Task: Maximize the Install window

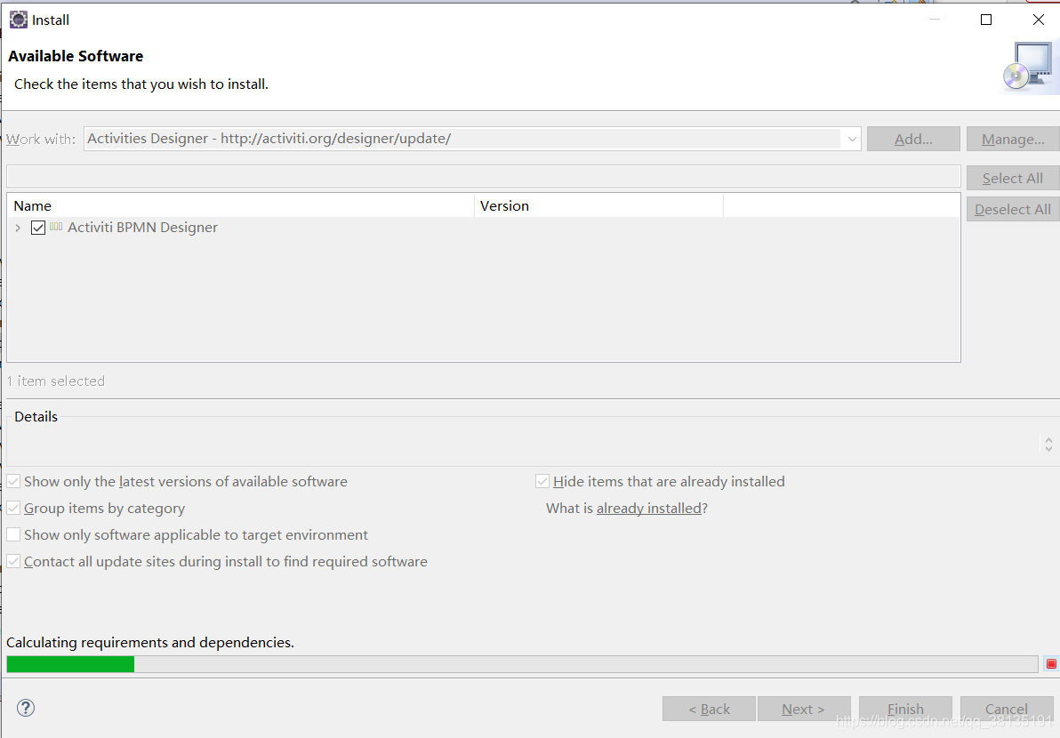Action: (986, 20)
